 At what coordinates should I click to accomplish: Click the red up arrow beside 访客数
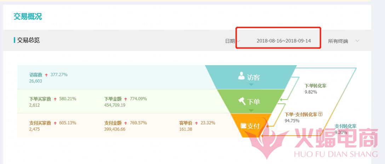46,75
